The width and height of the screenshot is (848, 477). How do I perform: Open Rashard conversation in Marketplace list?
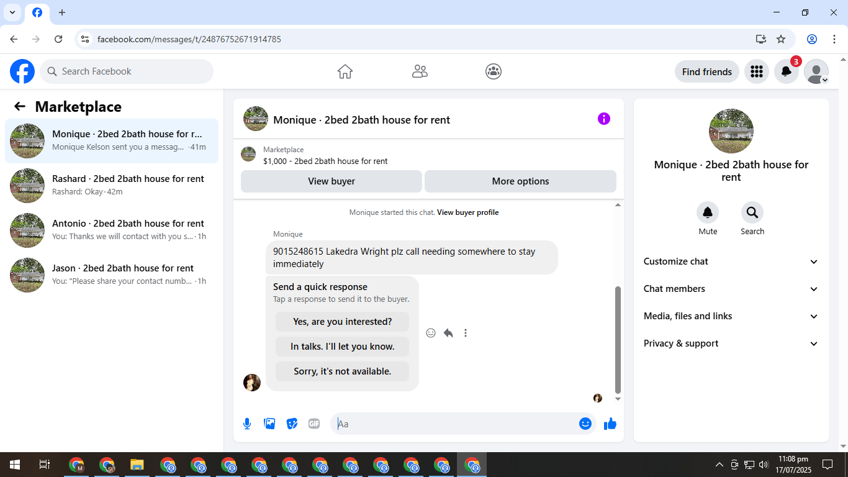point(112,186)
